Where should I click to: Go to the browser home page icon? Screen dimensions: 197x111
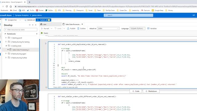click(x=11, y=6)
